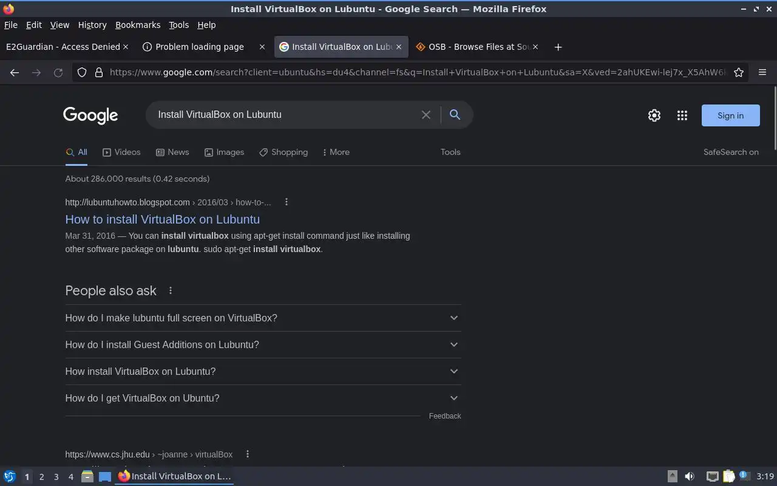Click the Firefox taskbar window button
The height and width of the screenshot is (486, 777).
click(175, 476)
